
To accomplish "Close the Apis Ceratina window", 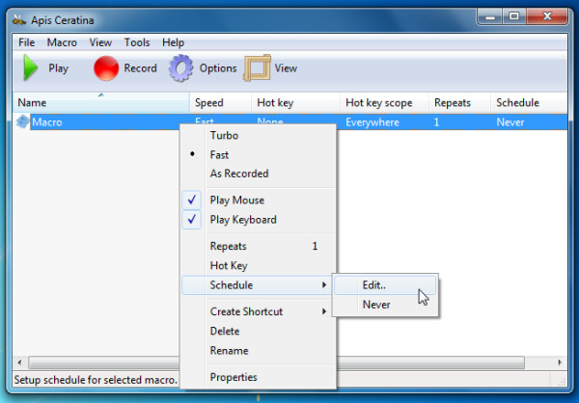I will [x=547, y=17].
